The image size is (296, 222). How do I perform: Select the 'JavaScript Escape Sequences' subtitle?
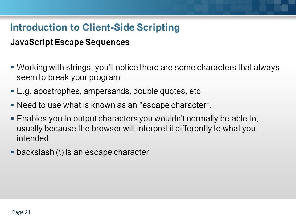click(x=70, y=42)
